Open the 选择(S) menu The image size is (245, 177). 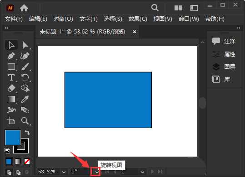coord(113,19)
